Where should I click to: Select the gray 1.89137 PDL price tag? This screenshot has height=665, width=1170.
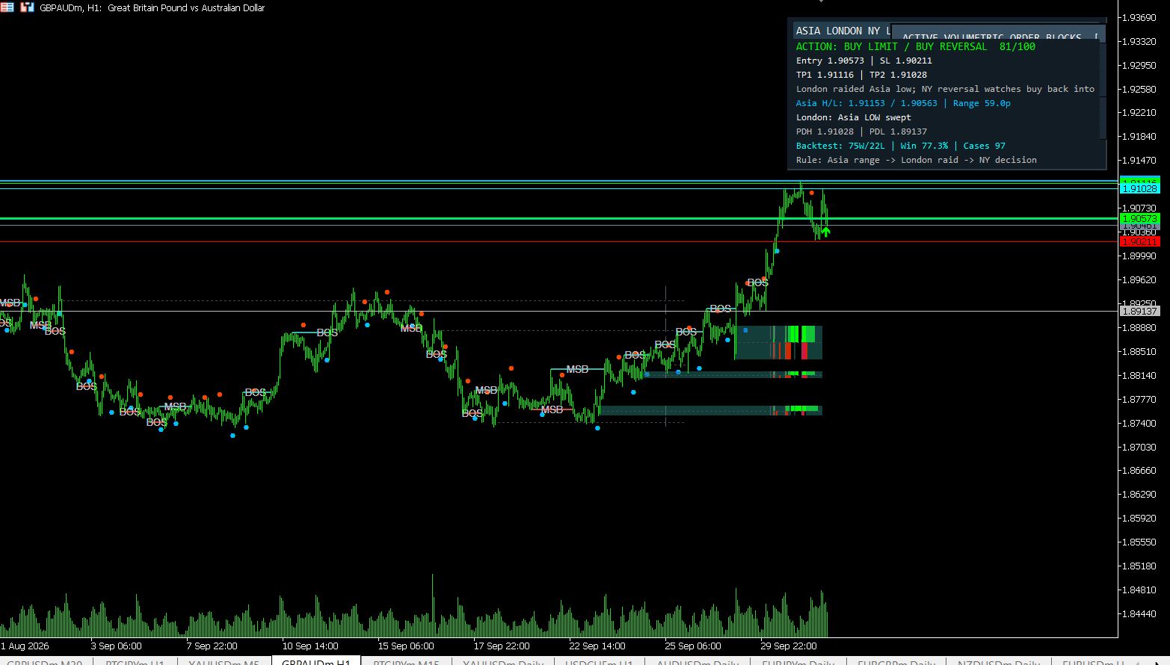coord(1139,311)
